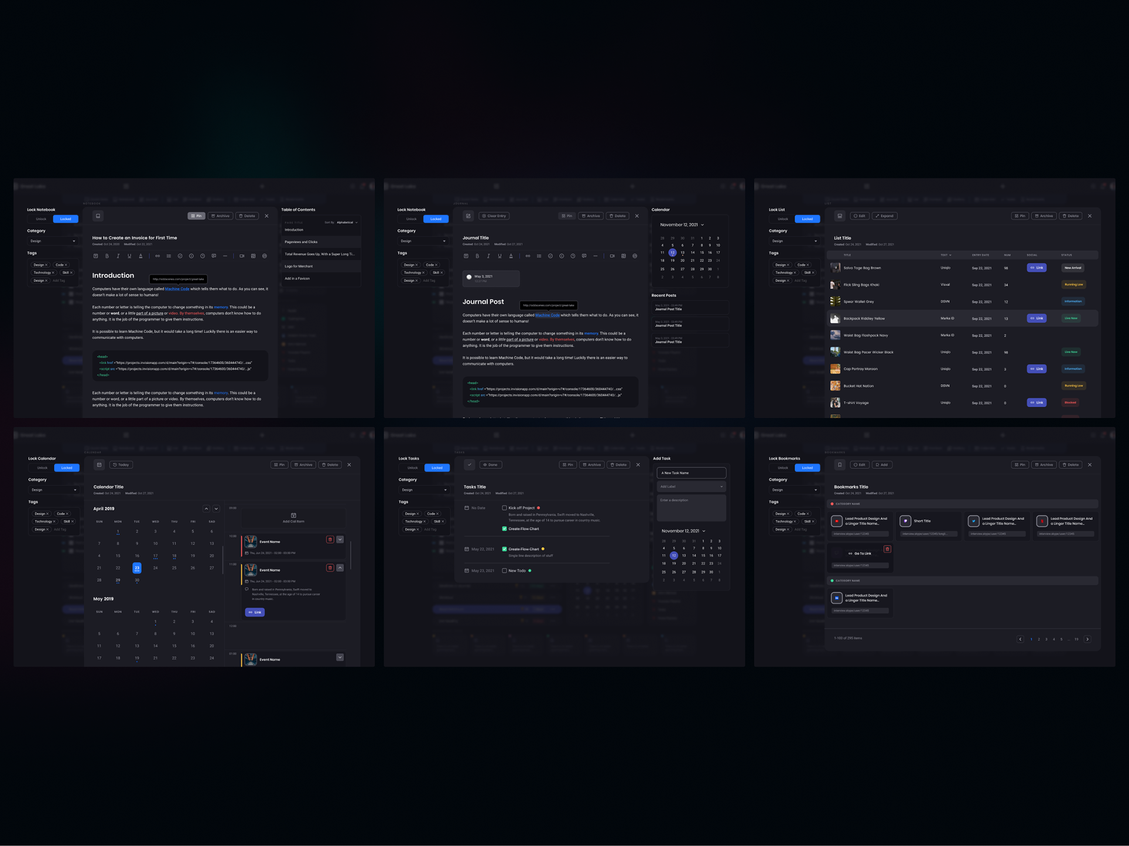The image size is (1129, 846).
Task: Select Unlock in Lock Tasks toggle
Action: pos(412,468)
